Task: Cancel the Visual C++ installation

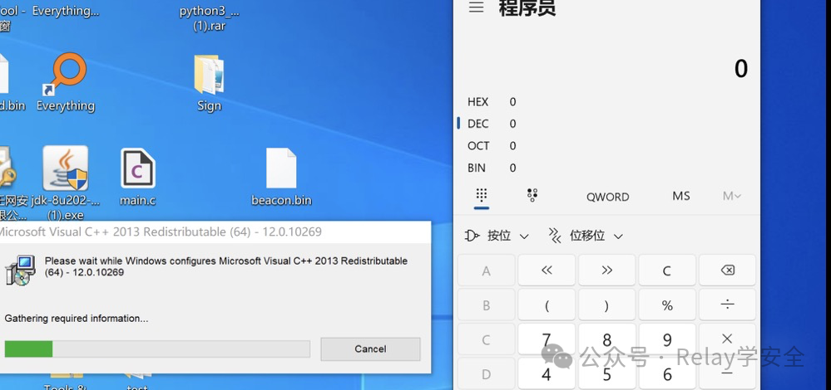Action: click(370, 349)
